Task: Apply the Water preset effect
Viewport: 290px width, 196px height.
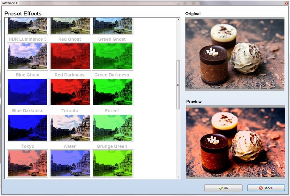Action: [x=70, y=163]
